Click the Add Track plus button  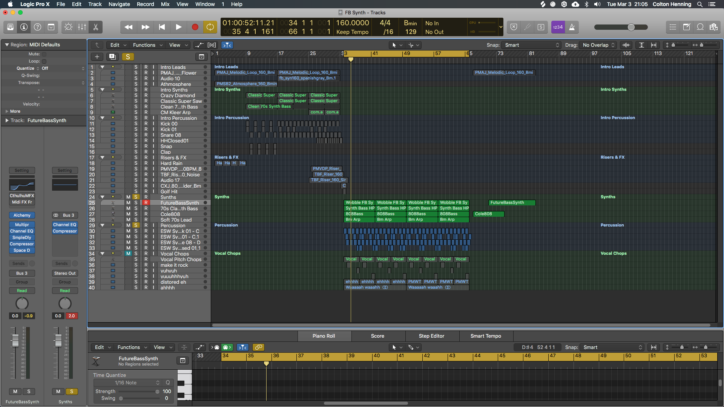[x=97, y=57]
